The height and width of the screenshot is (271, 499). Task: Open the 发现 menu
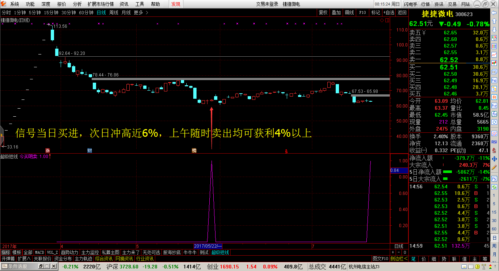click(176, 4)
